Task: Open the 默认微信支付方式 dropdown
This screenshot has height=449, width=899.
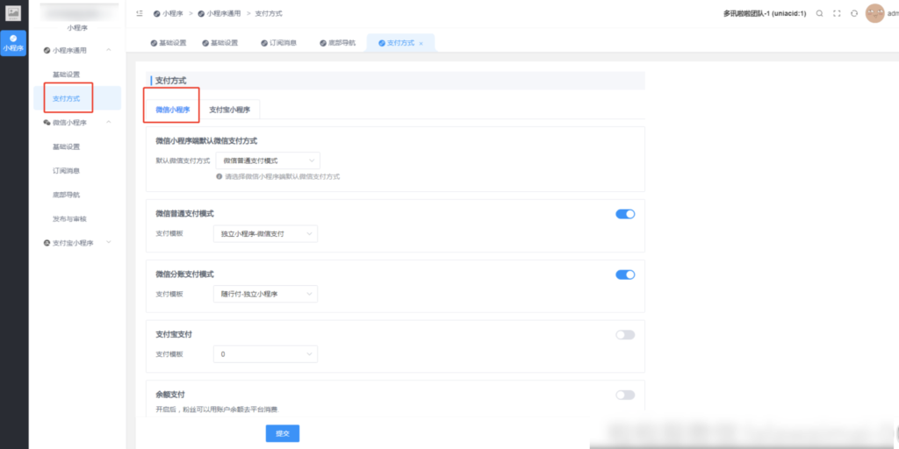Action: coord(268,161)
